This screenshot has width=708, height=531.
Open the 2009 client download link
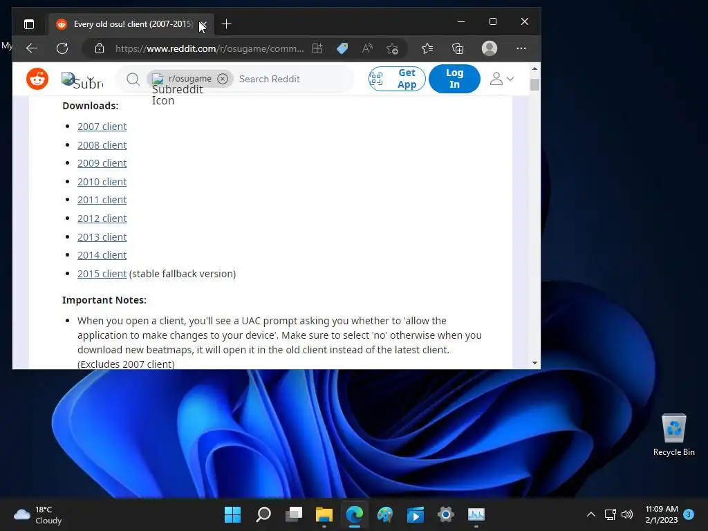tap(102, 163)
